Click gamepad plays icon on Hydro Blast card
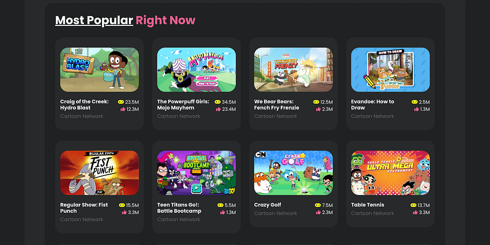 121,102
